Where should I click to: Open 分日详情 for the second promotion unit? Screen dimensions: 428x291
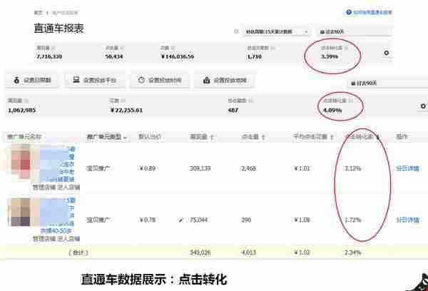coord(407,220)
